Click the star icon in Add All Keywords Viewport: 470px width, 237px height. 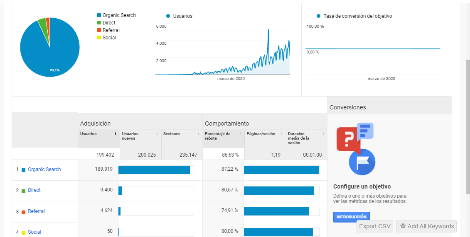403,226
